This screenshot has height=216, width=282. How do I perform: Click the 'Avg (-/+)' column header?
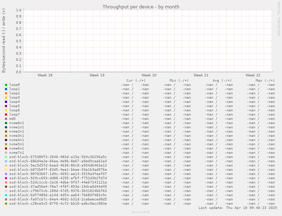click(222, 81)
